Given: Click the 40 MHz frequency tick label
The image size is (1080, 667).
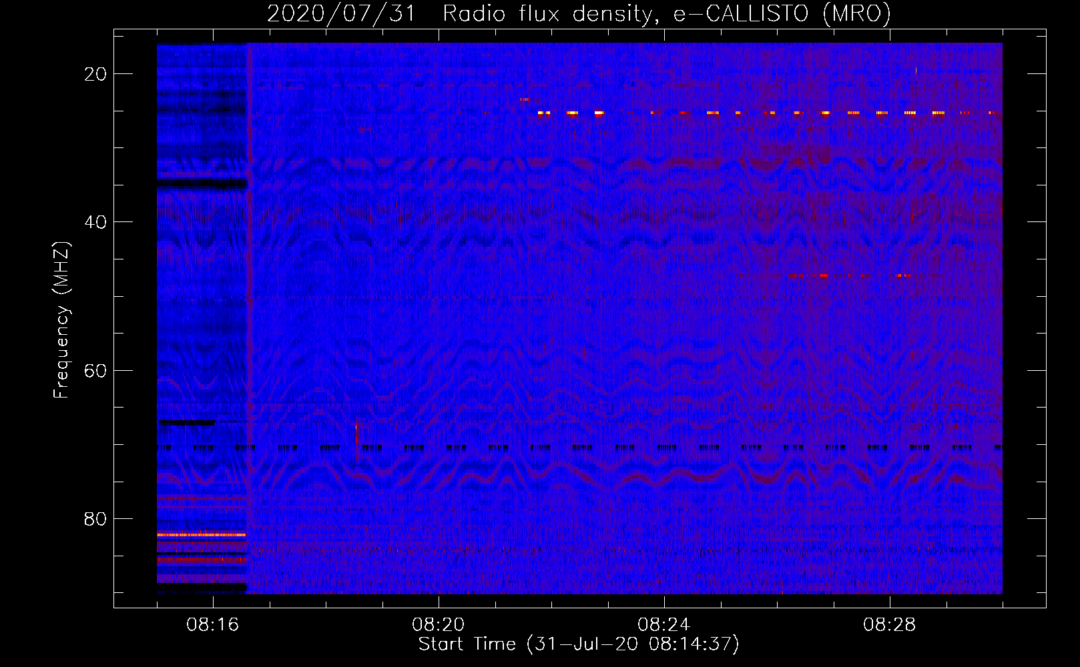Looking at the screenshot, I should (95, 222).
